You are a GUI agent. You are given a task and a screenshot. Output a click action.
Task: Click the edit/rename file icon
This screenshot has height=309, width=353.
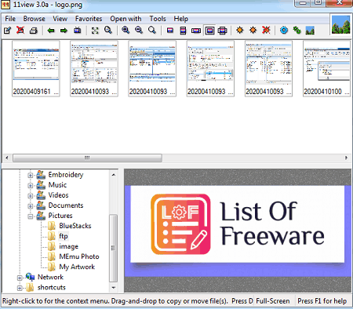pyautogui.click(x=7, y=31)
